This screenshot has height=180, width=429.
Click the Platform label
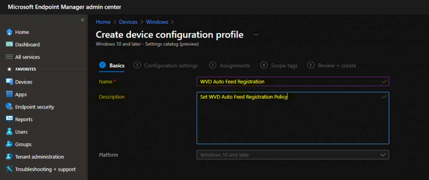click(x=109, y=155)
